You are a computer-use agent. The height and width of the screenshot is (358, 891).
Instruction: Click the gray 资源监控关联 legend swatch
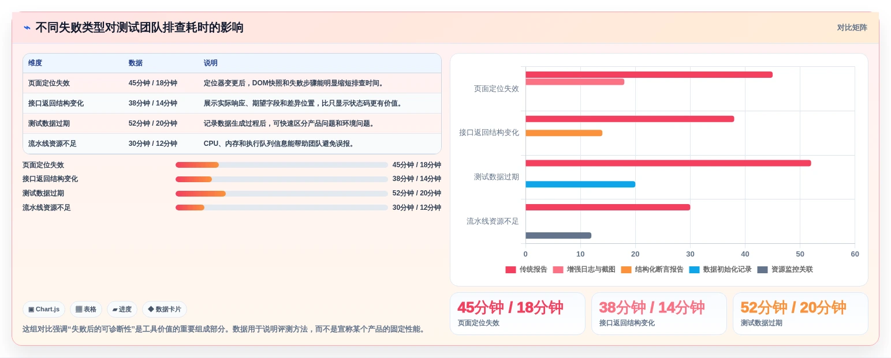[x=762, y=270]
